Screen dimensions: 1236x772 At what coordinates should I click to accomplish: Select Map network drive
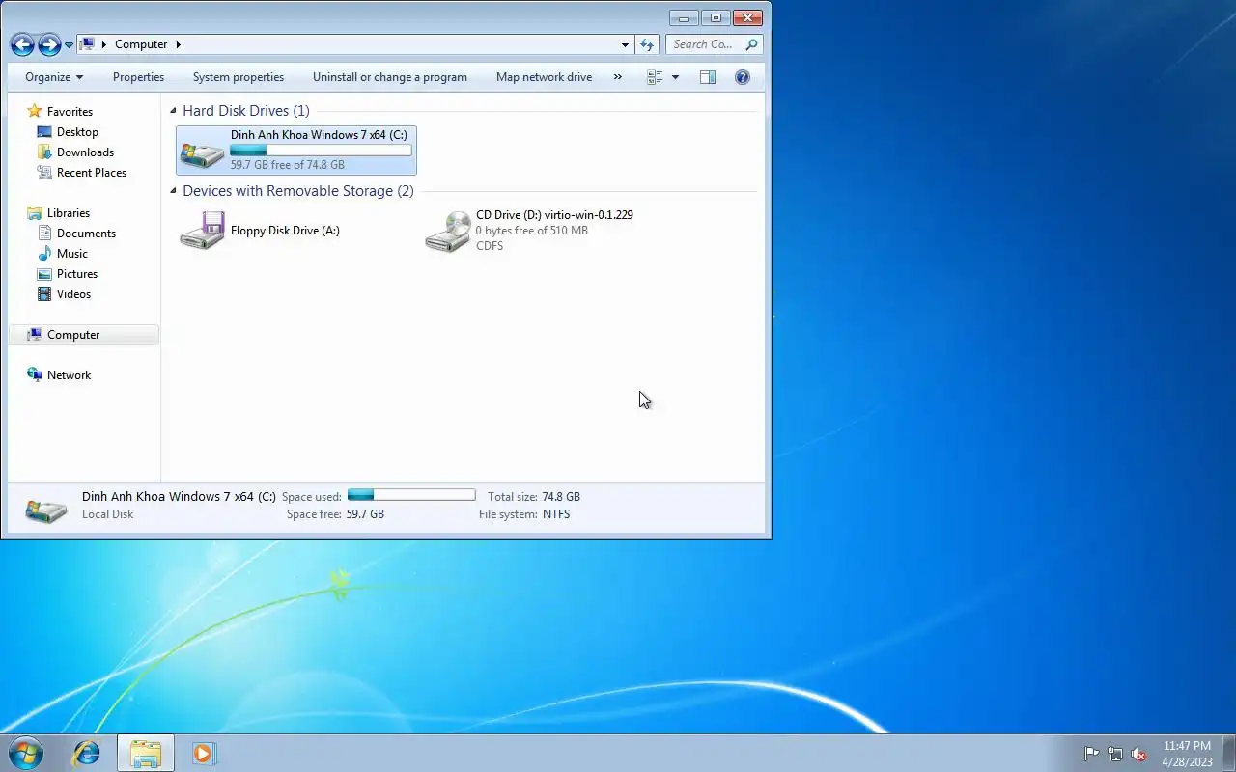coord(544,77)
